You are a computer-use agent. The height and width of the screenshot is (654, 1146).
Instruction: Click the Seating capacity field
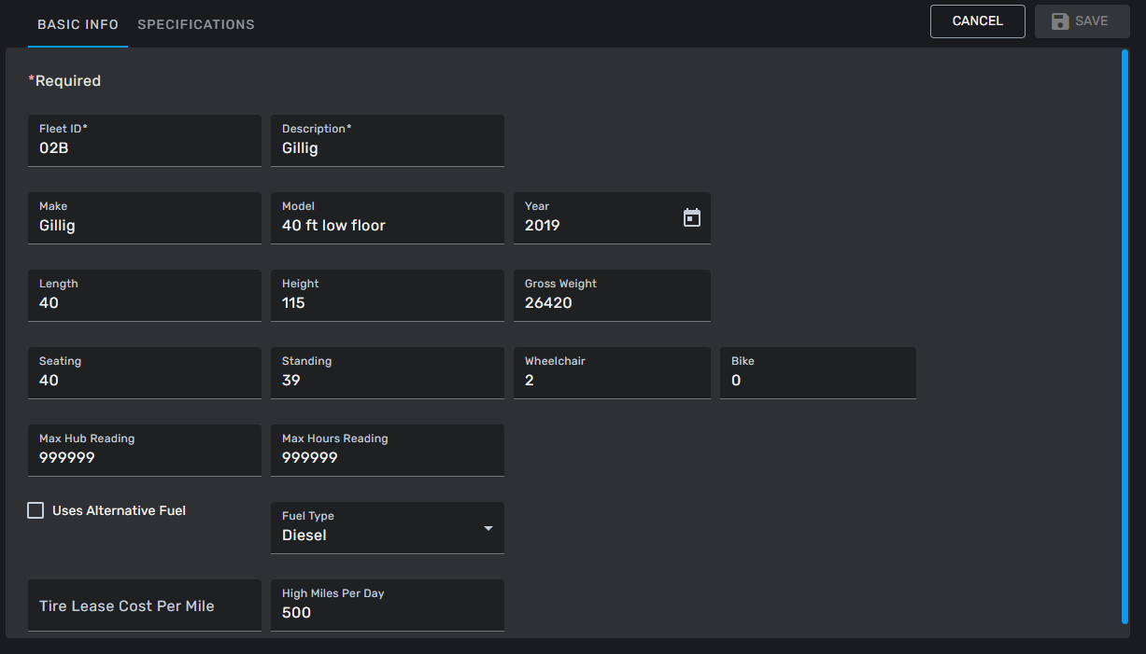[144, 380]
